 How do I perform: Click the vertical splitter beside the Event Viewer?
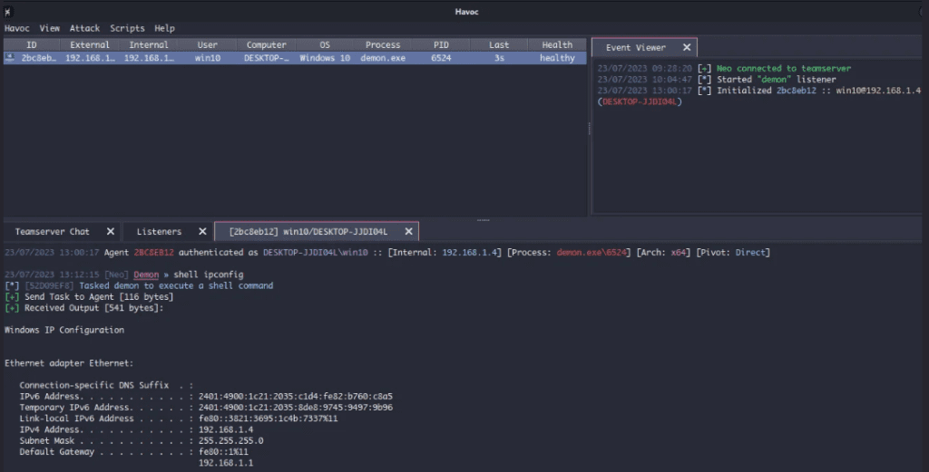point(589,127)
